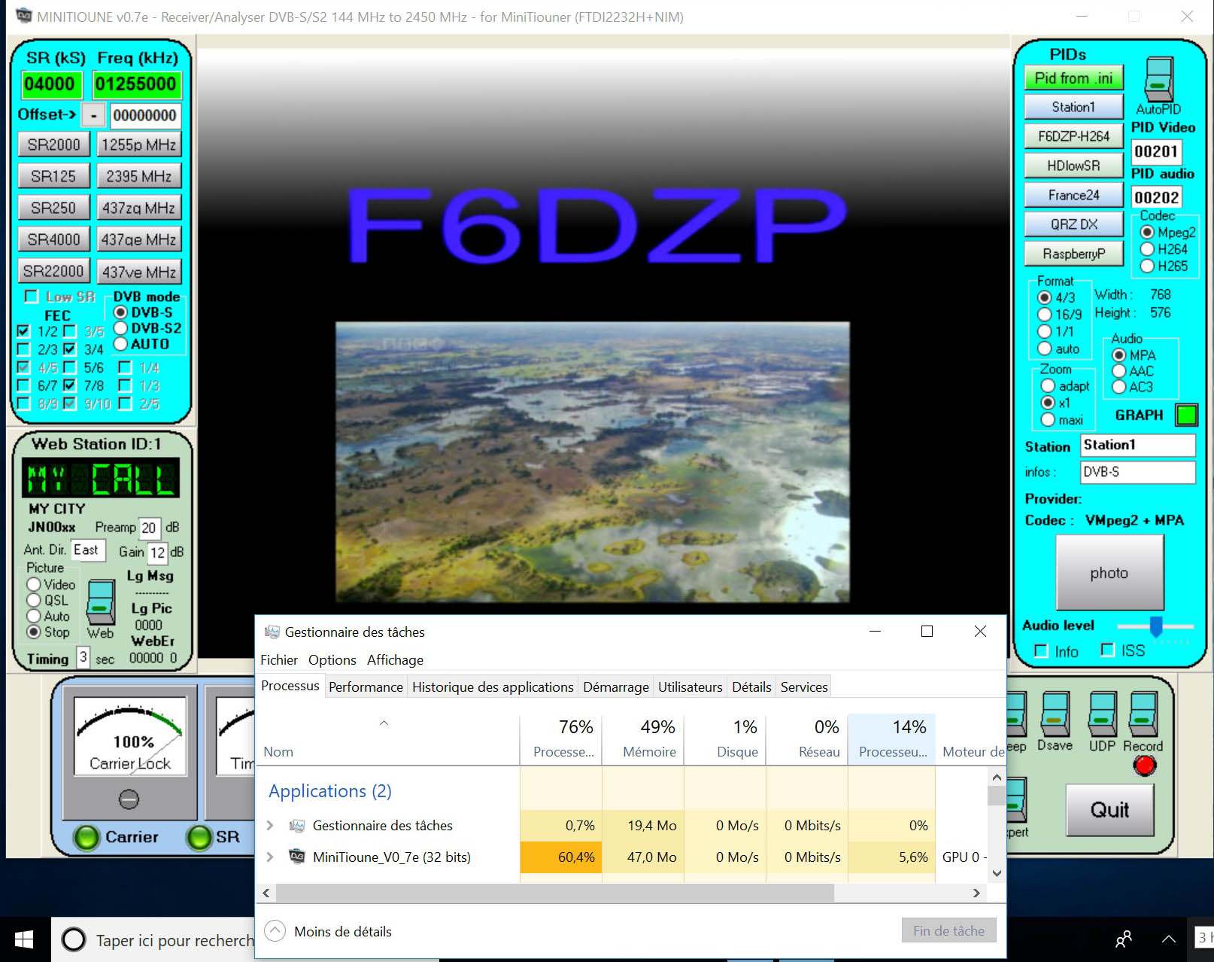This screenshot has width=1214, height=962.
Task: Click the Pid from .ini button
Action: (x=1073, y=78)
